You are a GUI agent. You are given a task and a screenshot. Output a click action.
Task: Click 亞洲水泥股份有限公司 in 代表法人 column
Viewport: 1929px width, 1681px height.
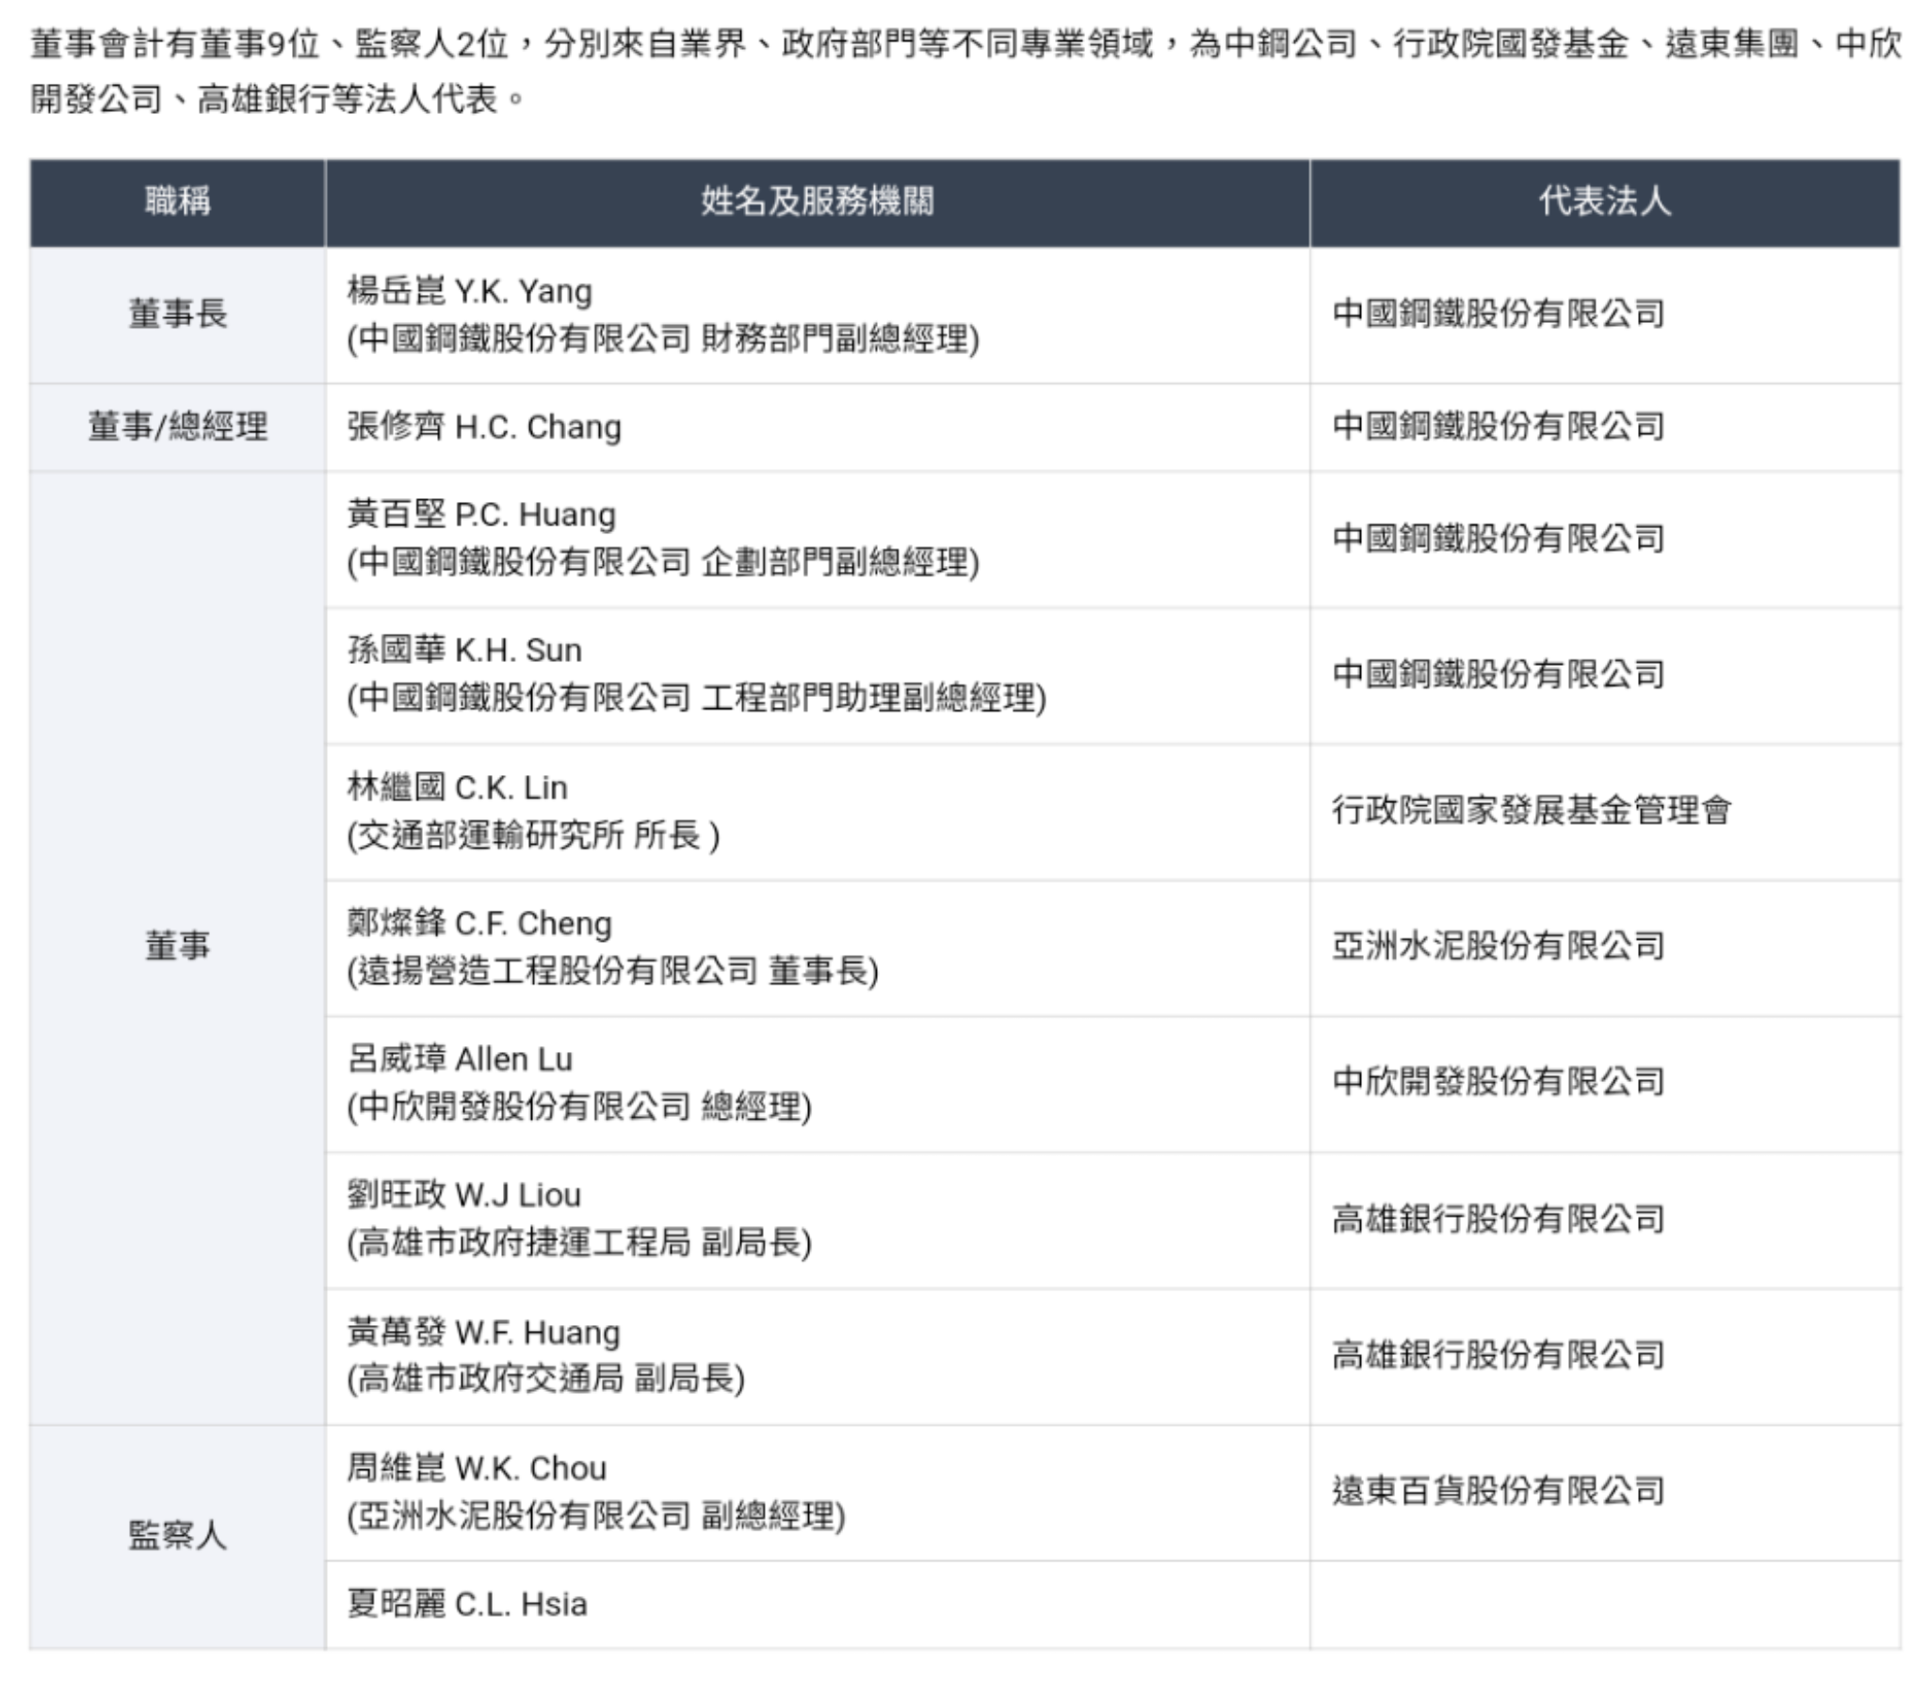point(1498,946)
